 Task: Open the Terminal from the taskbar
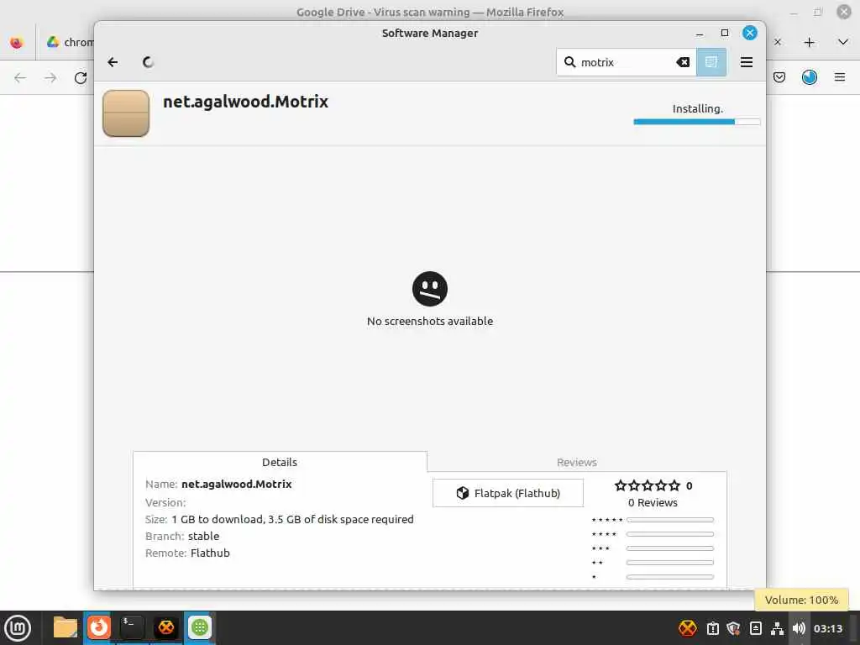click(x=132, y=627)
